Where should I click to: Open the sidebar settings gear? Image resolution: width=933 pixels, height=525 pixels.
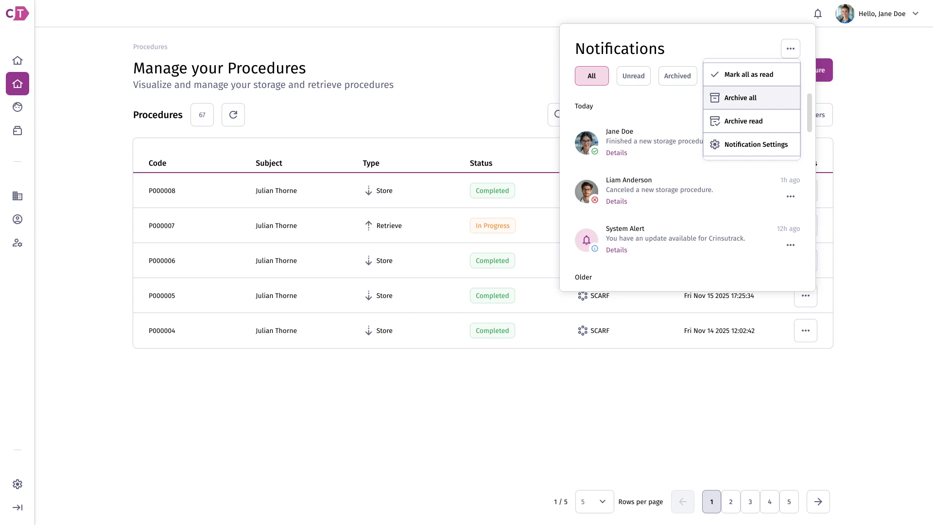pos(17,484)
